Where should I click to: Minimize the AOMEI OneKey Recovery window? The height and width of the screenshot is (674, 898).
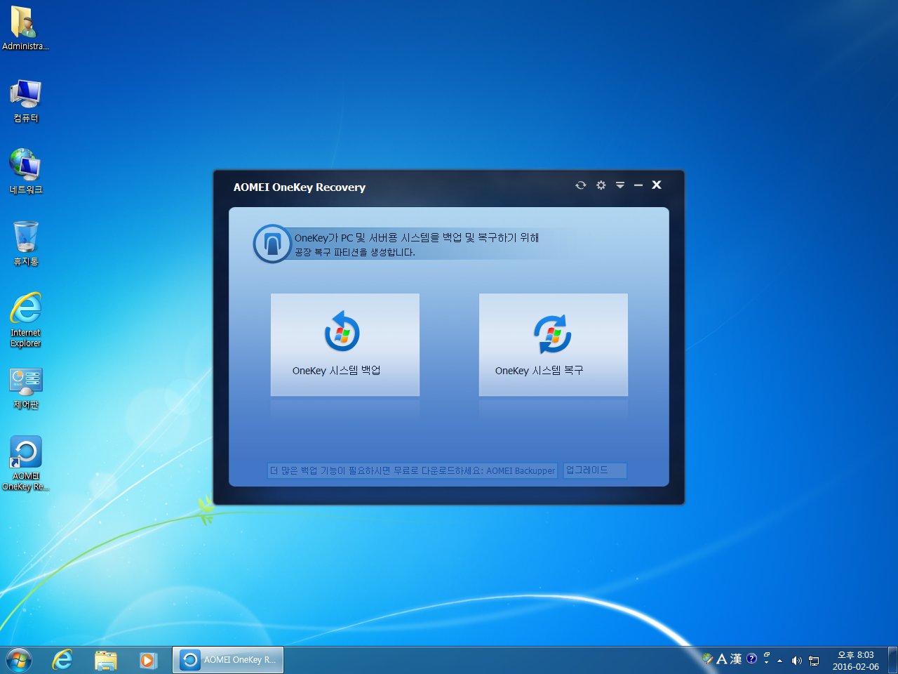(638, 185)
